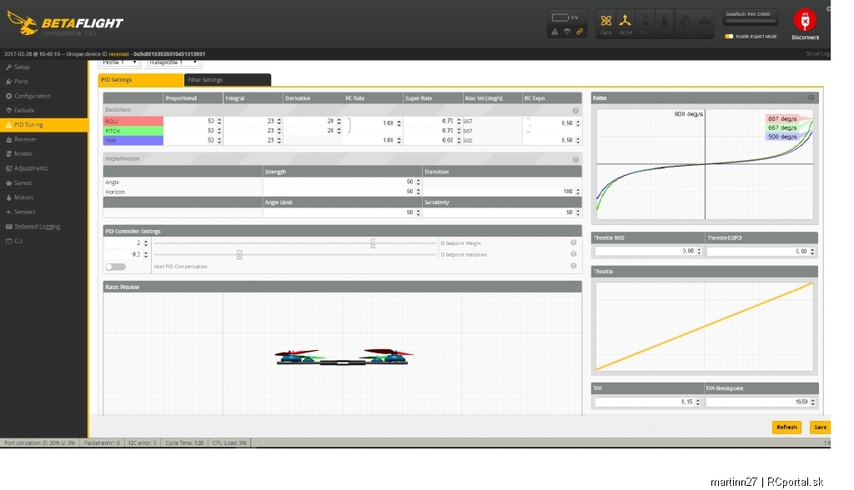
Task: Open the Receiver section
Action: [44, 139]
